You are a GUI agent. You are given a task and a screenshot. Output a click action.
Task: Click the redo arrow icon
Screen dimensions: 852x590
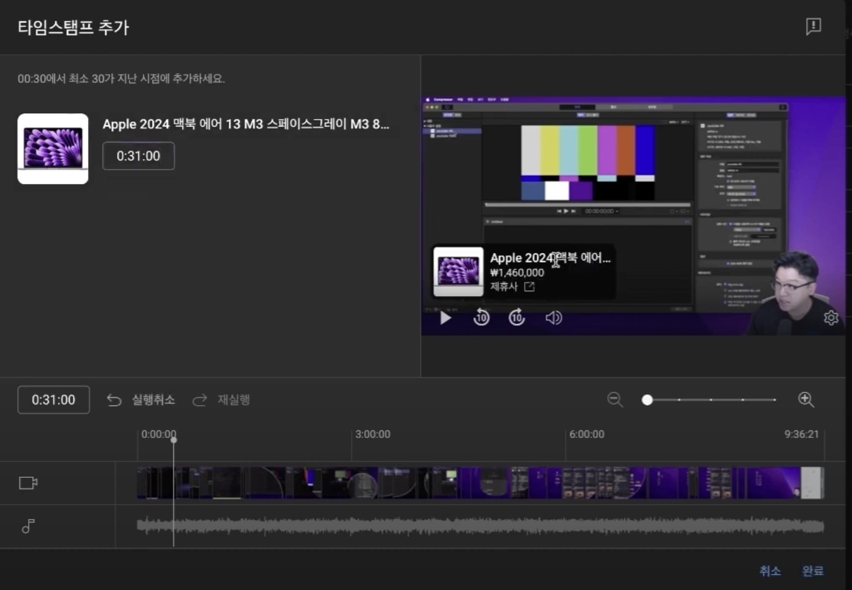pyautogui.click(x=199, y=400)
